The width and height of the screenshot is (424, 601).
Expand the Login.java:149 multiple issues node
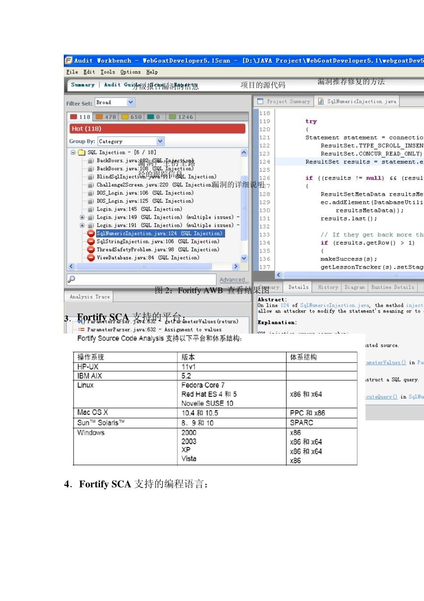pyautogui.click(x=82, y=217)
